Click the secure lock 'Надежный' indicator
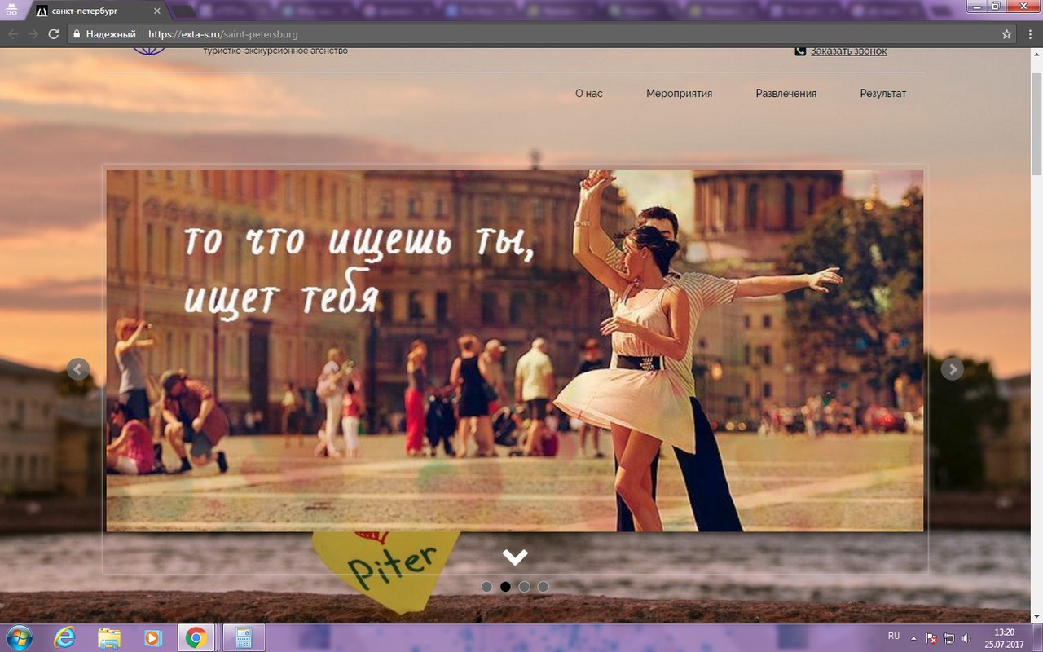Viewport: 1043px width, 652px height. [104, 34]
